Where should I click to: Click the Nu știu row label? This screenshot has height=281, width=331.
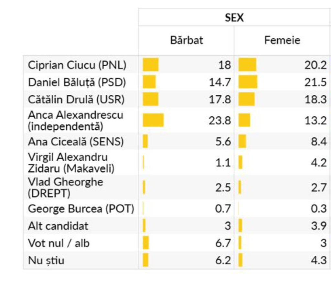coord(46,260)
